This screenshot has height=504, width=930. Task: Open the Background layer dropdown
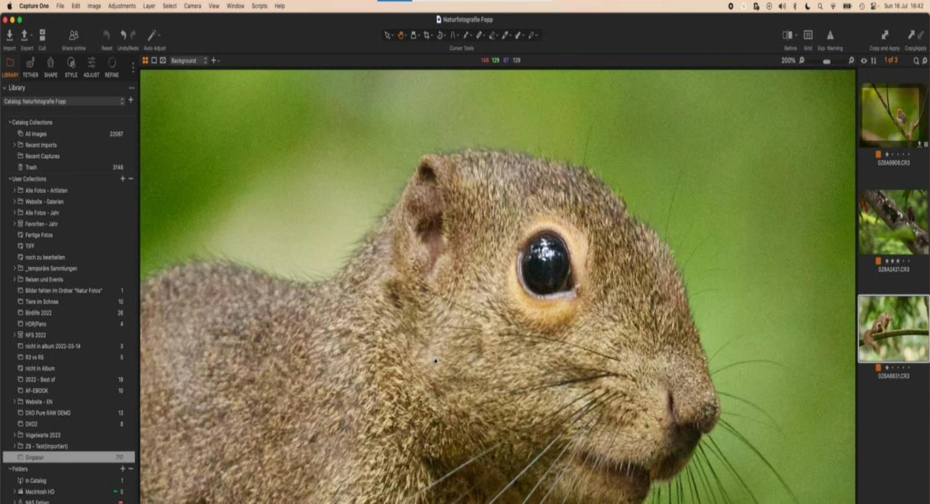tap(189, 61)
